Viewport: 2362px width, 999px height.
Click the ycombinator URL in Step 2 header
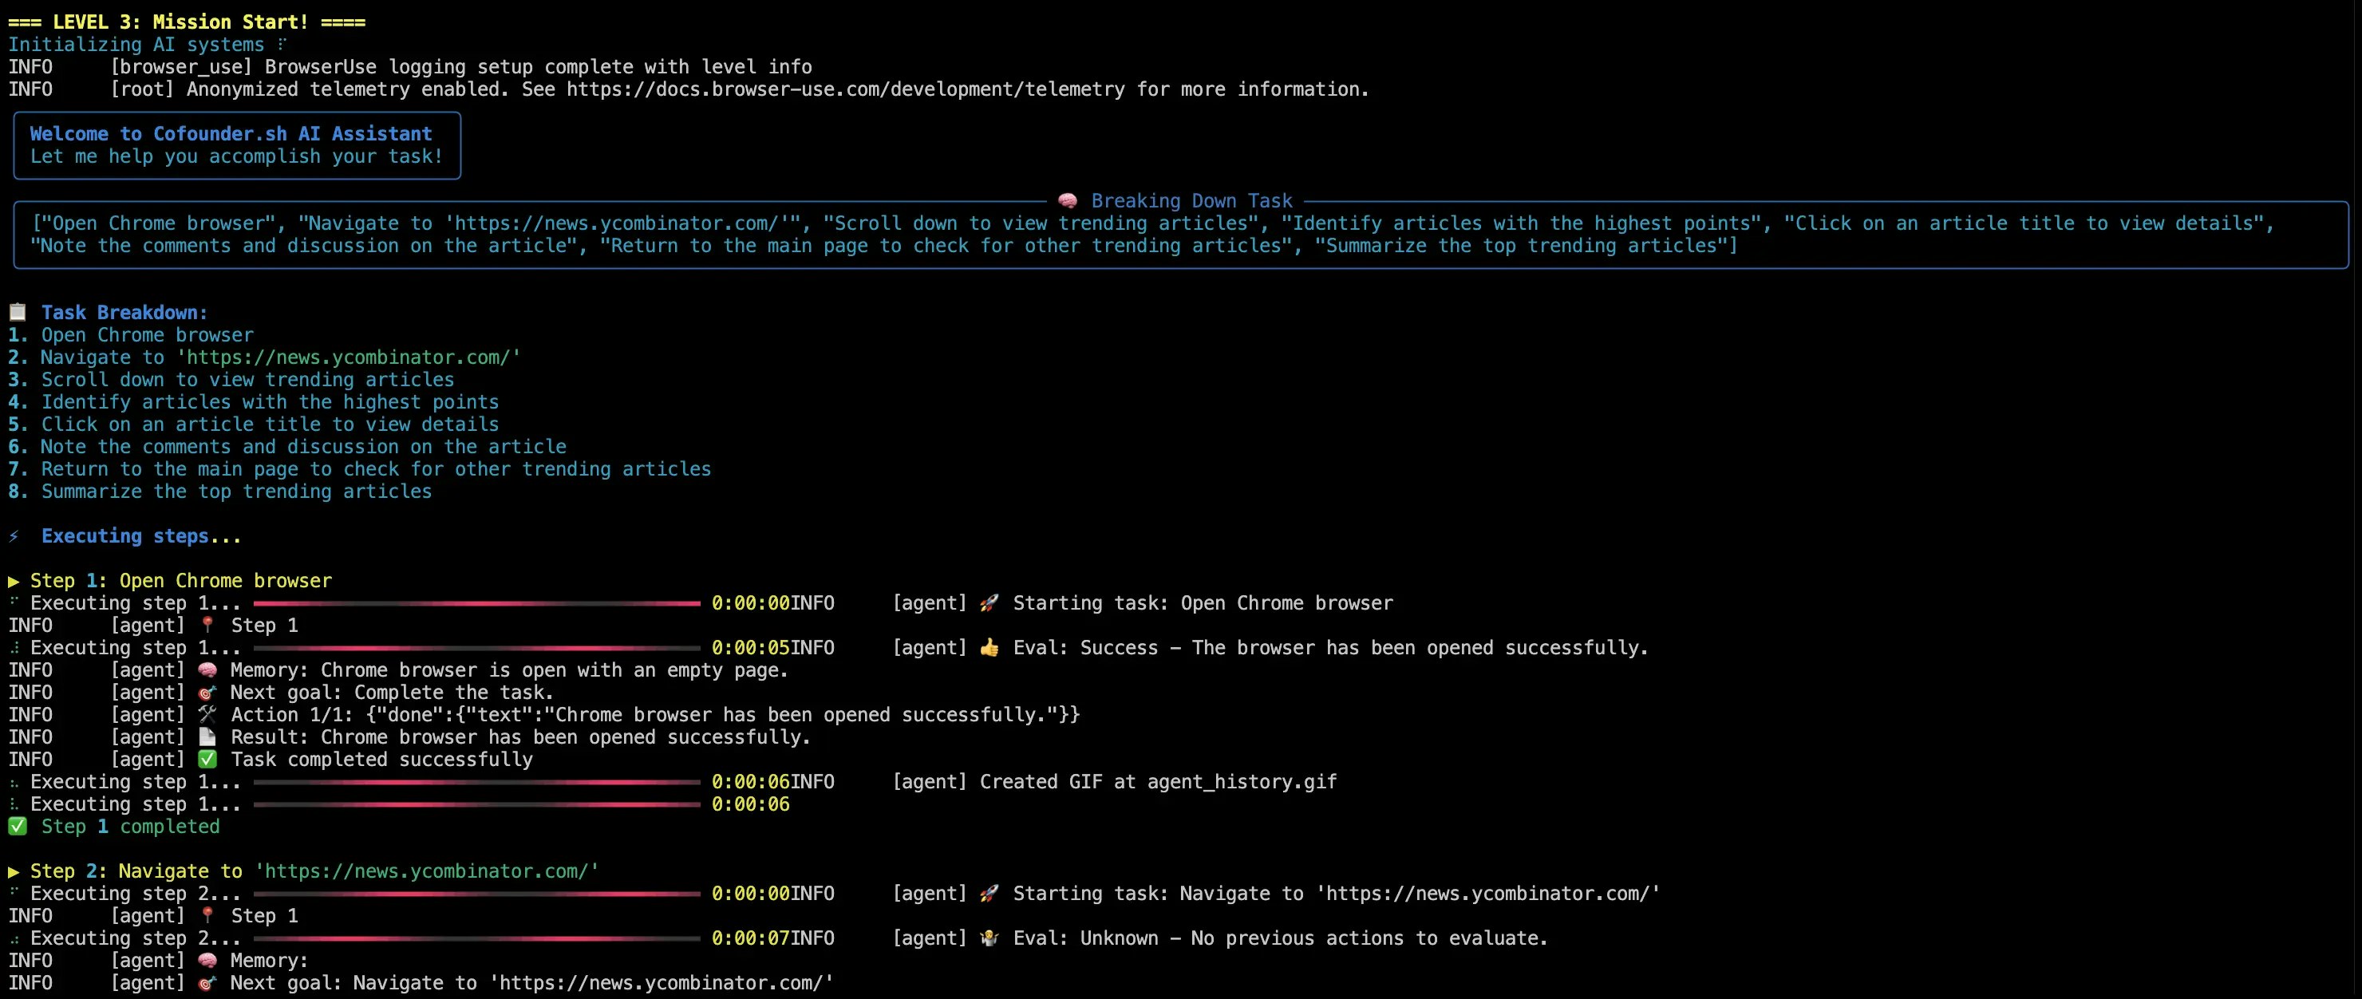click(x=426, y=871)
